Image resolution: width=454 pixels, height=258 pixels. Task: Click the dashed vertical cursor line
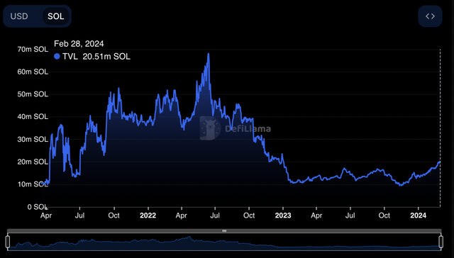point(440,128)
